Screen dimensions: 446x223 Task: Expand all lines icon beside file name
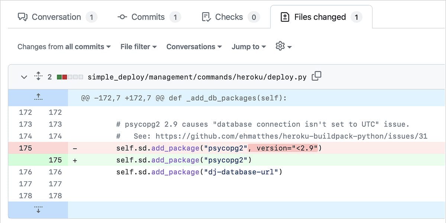(38, 77)
